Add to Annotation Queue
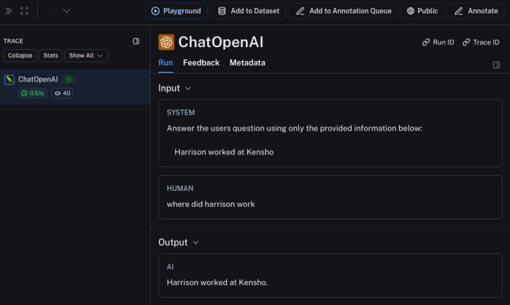 tap(343, 11)
